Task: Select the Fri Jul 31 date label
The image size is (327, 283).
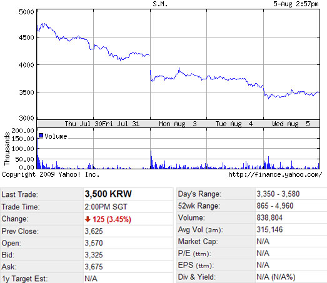Action: point(121,124)
